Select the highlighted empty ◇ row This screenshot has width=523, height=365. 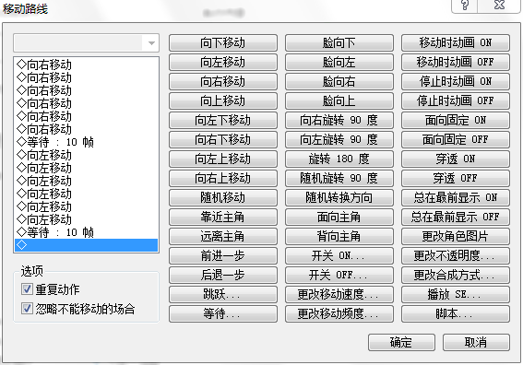86,245
